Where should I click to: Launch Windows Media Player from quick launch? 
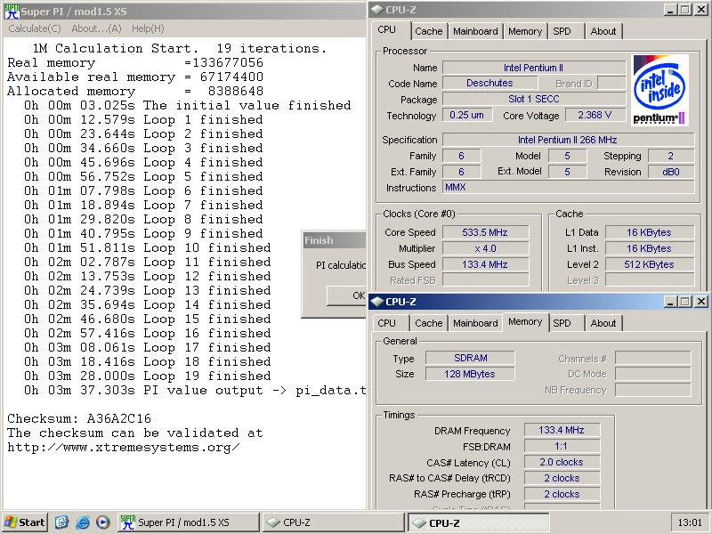(x=103, y=522)
